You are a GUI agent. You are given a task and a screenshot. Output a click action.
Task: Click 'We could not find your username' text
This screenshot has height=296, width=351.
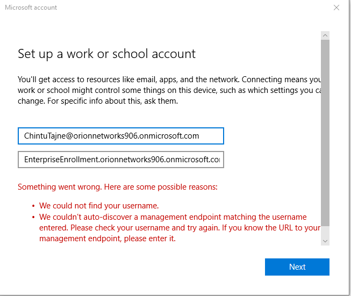point(99,206)
